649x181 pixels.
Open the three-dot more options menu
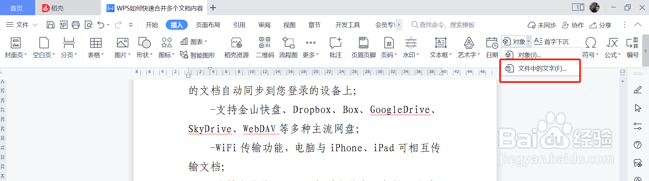pyautogui.click(x=625, y=25)
